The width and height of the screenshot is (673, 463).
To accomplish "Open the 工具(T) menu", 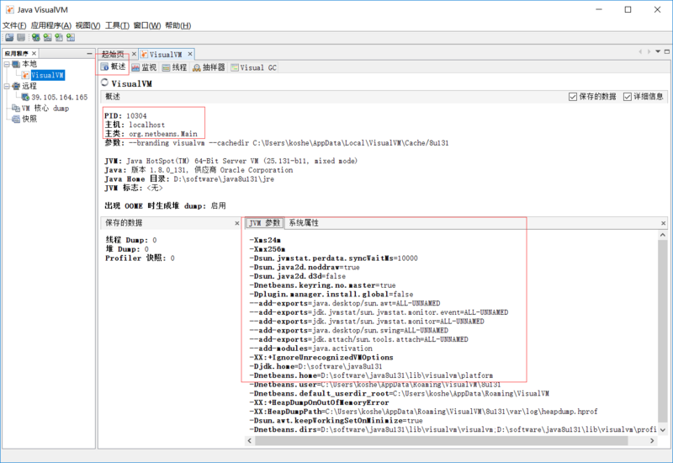I will click(x=117, y=25).
